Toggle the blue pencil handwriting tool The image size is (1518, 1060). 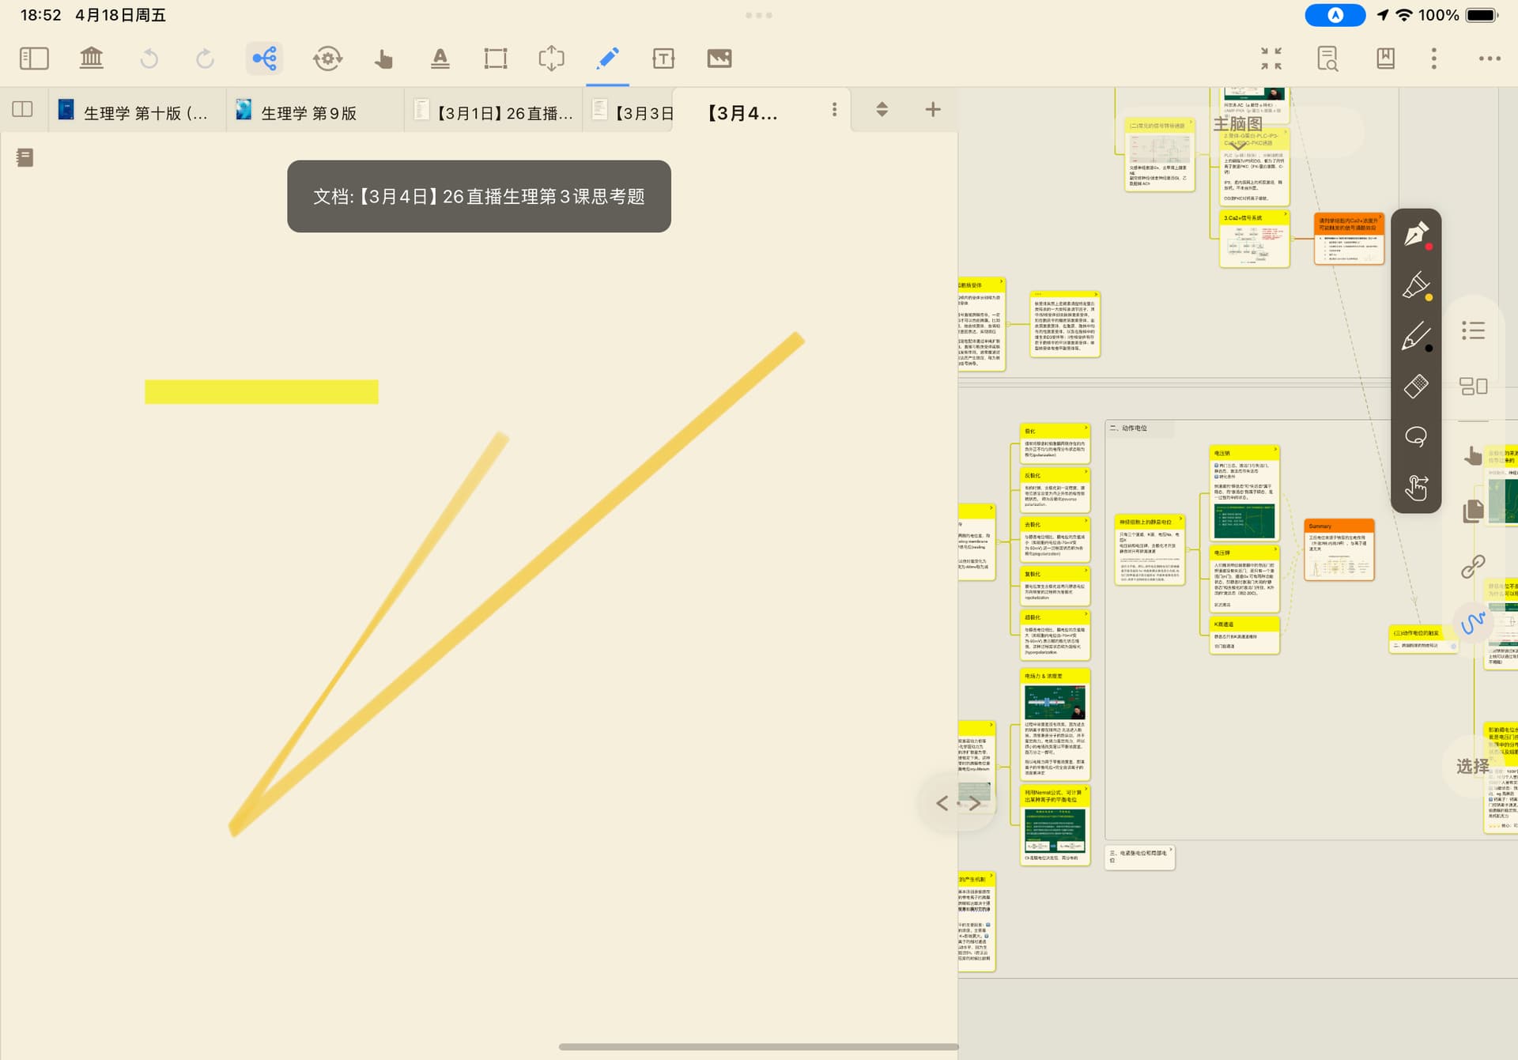[607, 58]
